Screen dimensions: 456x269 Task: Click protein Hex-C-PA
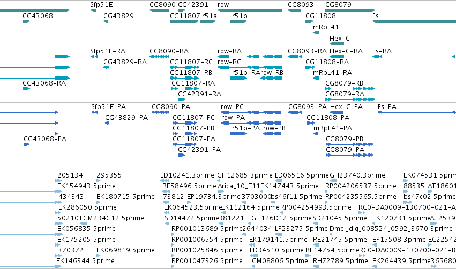pos(346,107)
